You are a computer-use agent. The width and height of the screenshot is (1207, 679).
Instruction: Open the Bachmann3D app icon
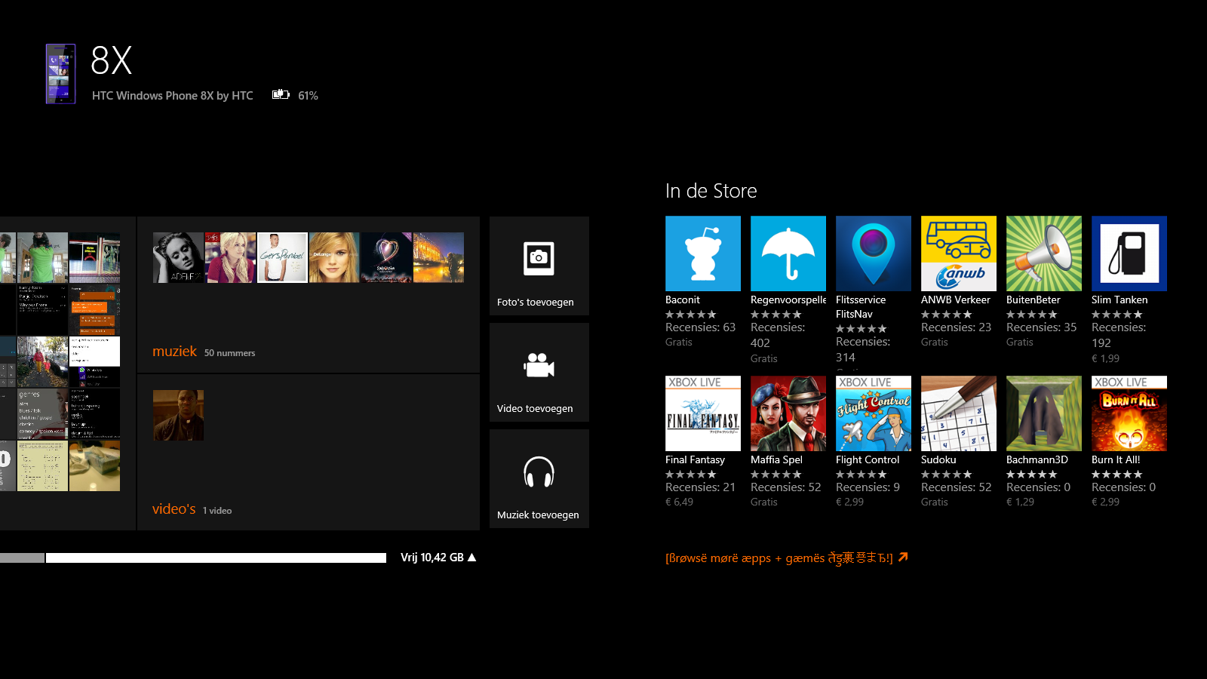[x=1044, y=413]
